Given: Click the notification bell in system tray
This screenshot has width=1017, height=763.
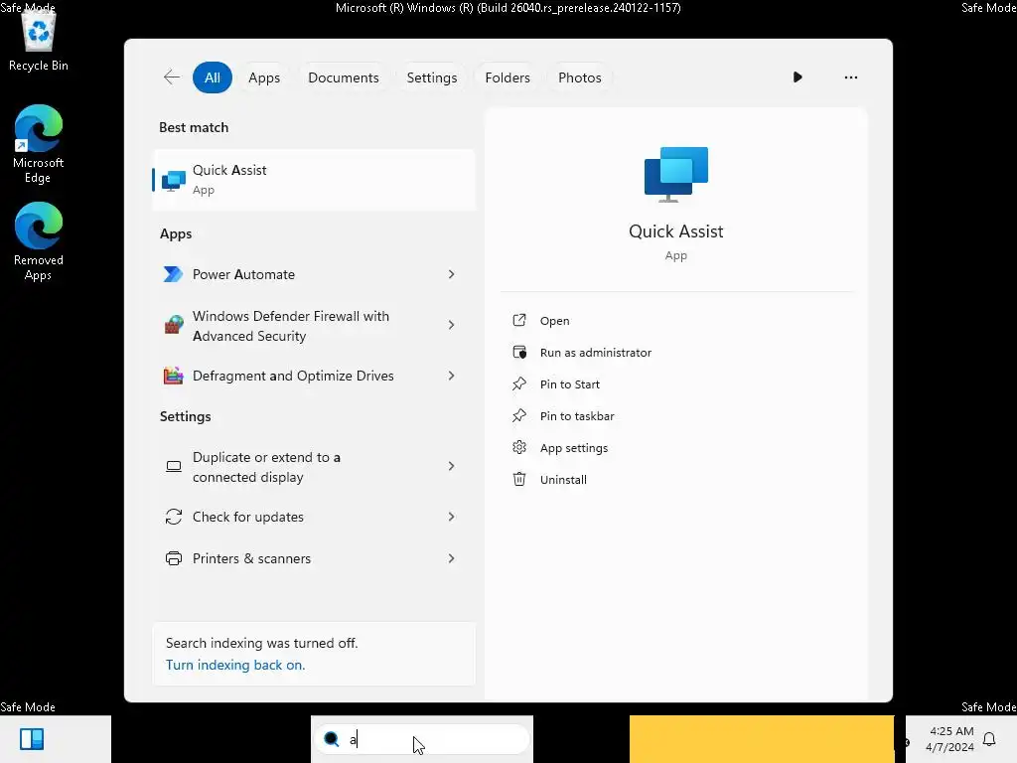Looking at the screenshot, I should [x=989, y=739].
